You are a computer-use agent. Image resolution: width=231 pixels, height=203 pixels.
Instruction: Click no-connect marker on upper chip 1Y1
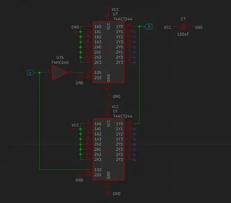[x=134, y=32]
